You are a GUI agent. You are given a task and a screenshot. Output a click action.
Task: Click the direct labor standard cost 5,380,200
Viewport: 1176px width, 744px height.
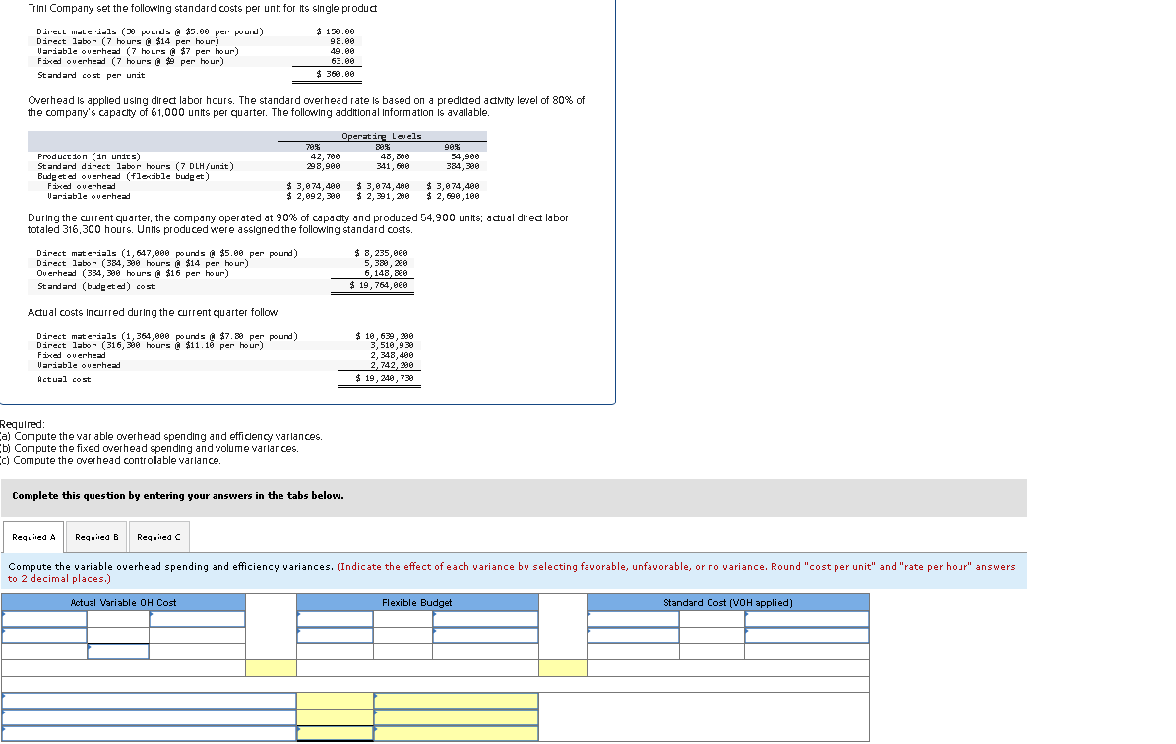point(386,263)
